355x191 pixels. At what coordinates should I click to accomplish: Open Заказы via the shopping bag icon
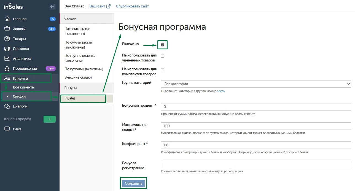point(7,29)
